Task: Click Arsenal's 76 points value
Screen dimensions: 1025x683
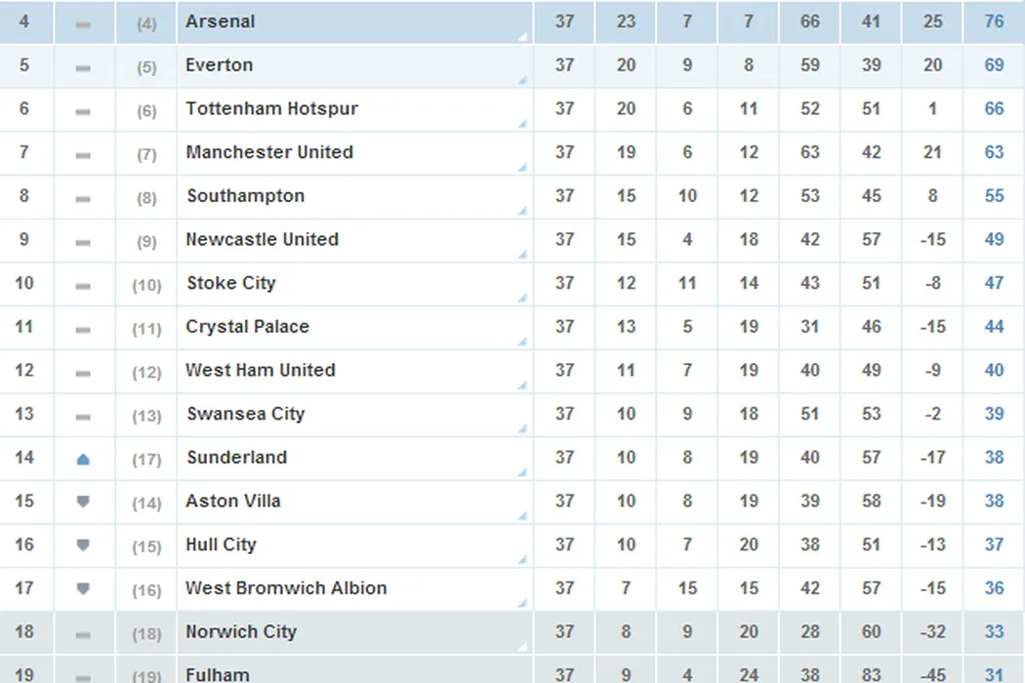Action: 994,21
